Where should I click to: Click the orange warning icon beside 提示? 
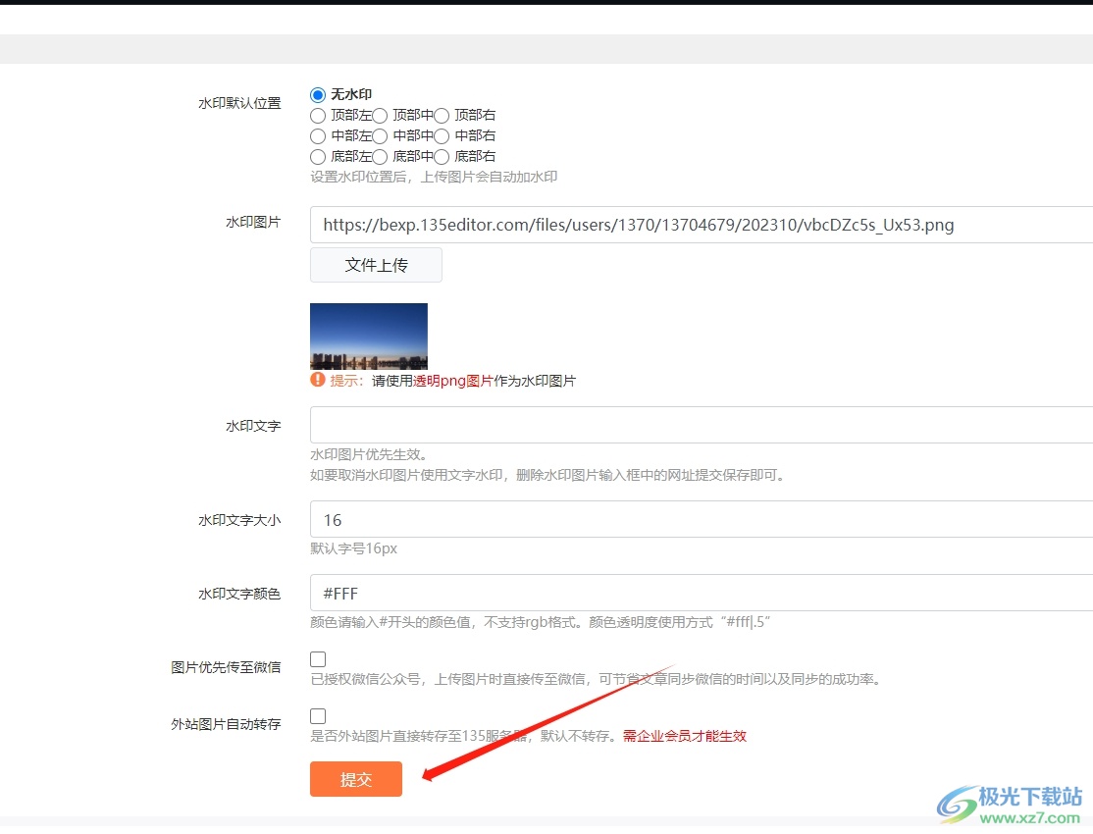pos(318,381)
